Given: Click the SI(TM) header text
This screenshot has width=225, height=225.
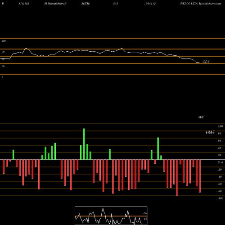Looking at the screenshot, I should tap(85, 4).
